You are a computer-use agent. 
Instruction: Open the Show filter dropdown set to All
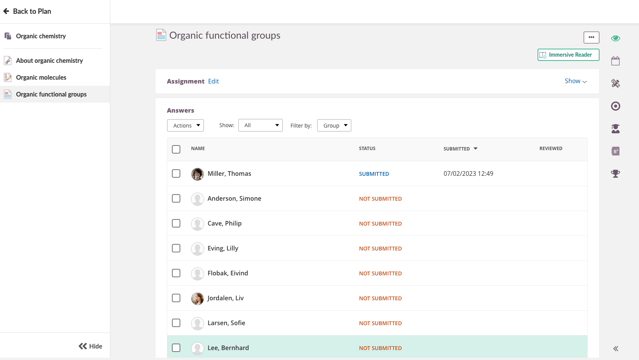tap(260, 125)
